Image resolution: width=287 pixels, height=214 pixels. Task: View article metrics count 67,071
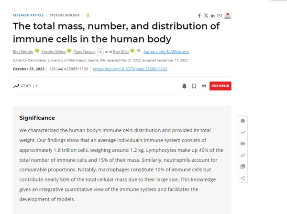click(x=26, y=86)
